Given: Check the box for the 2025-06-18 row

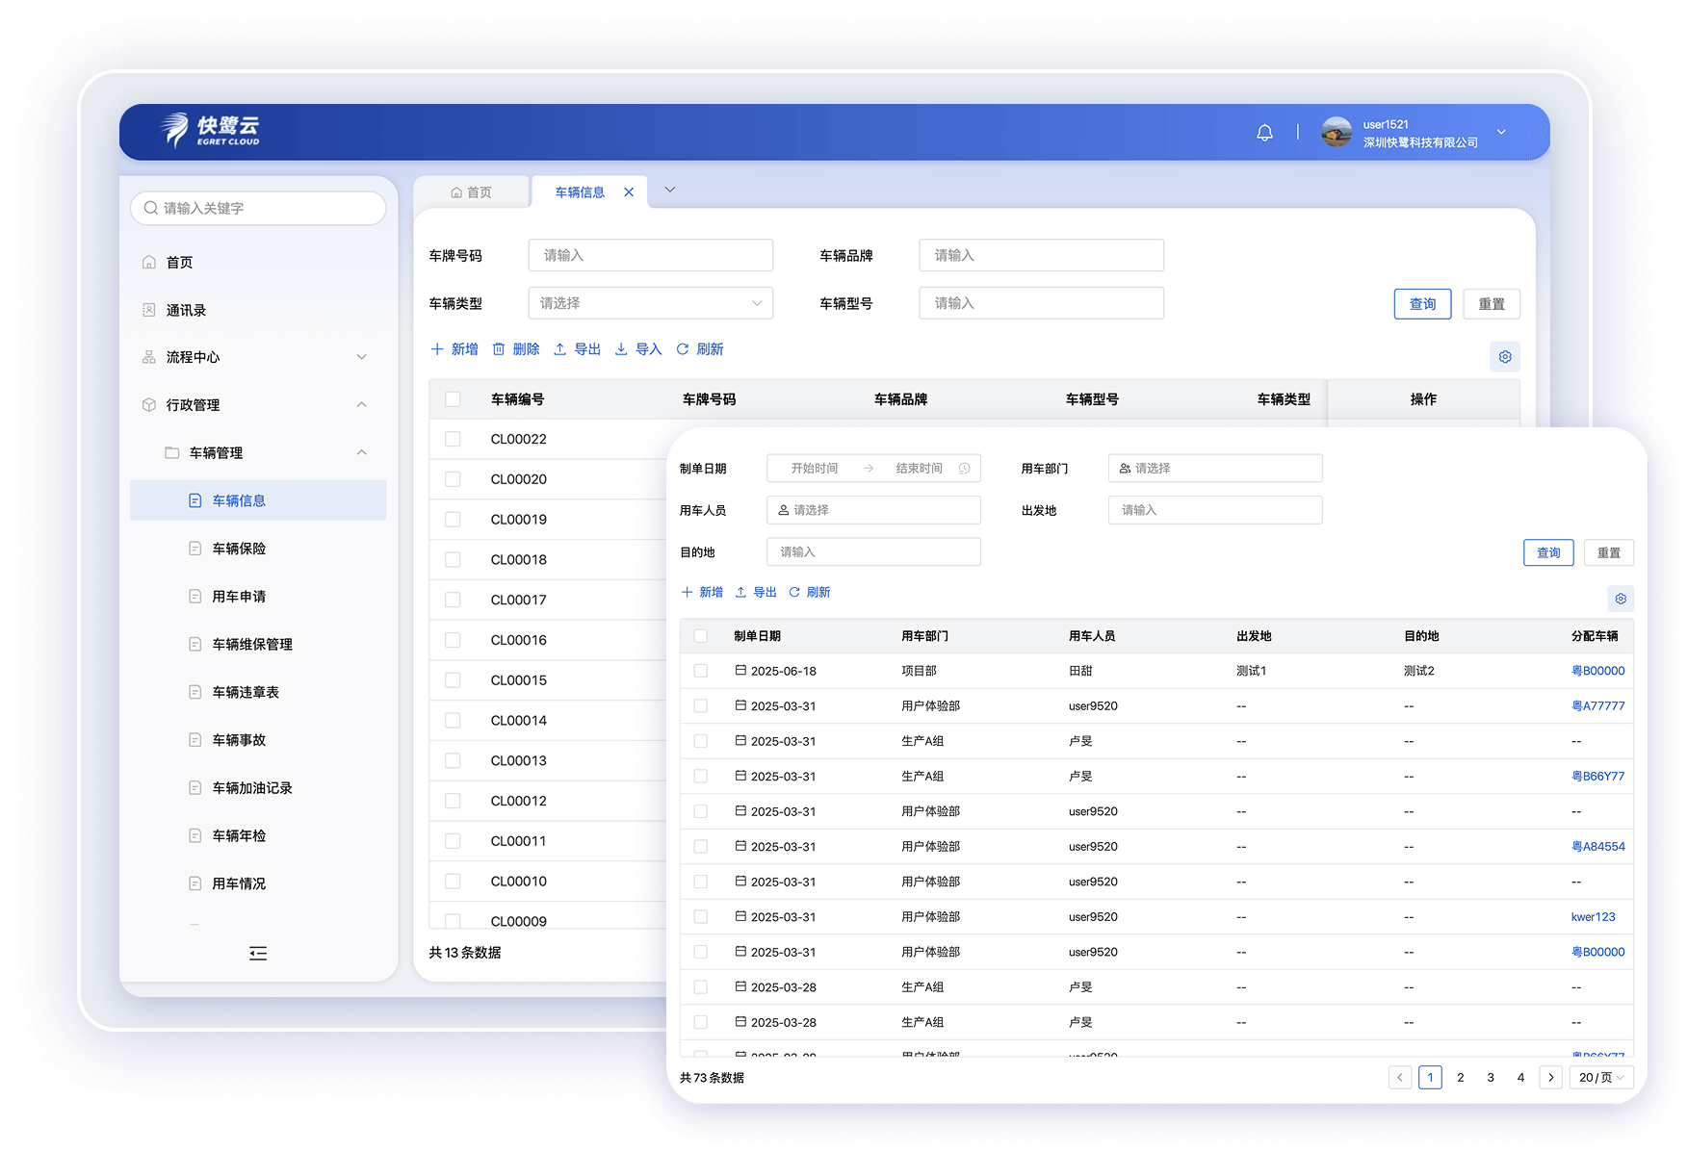Looking at the screenshot, I should [x=700, y=671].
